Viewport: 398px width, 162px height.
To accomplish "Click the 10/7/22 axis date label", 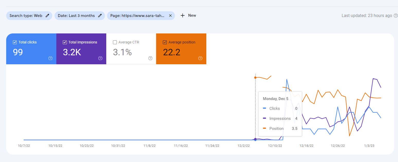I will [x=24, y=146].
